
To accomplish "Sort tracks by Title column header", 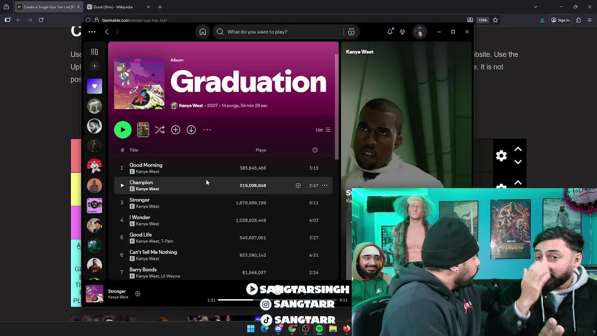I will pyautogui.click(x=133, y=150).
